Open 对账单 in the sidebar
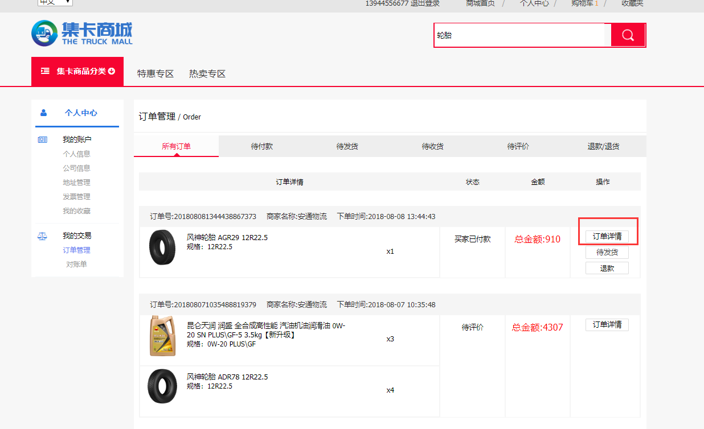 click(x=76, y=265)
